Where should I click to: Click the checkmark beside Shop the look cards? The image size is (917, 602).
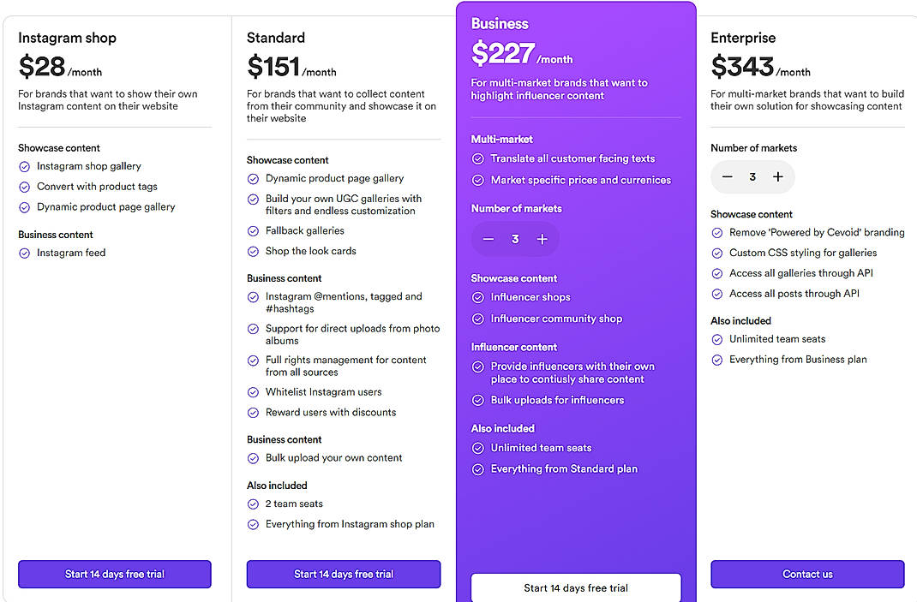(253, 250)
